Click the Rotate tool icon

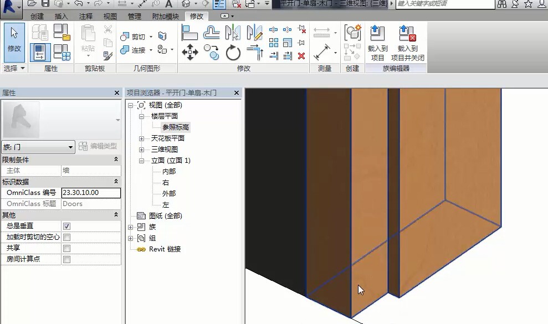click(x=233, y=53)
